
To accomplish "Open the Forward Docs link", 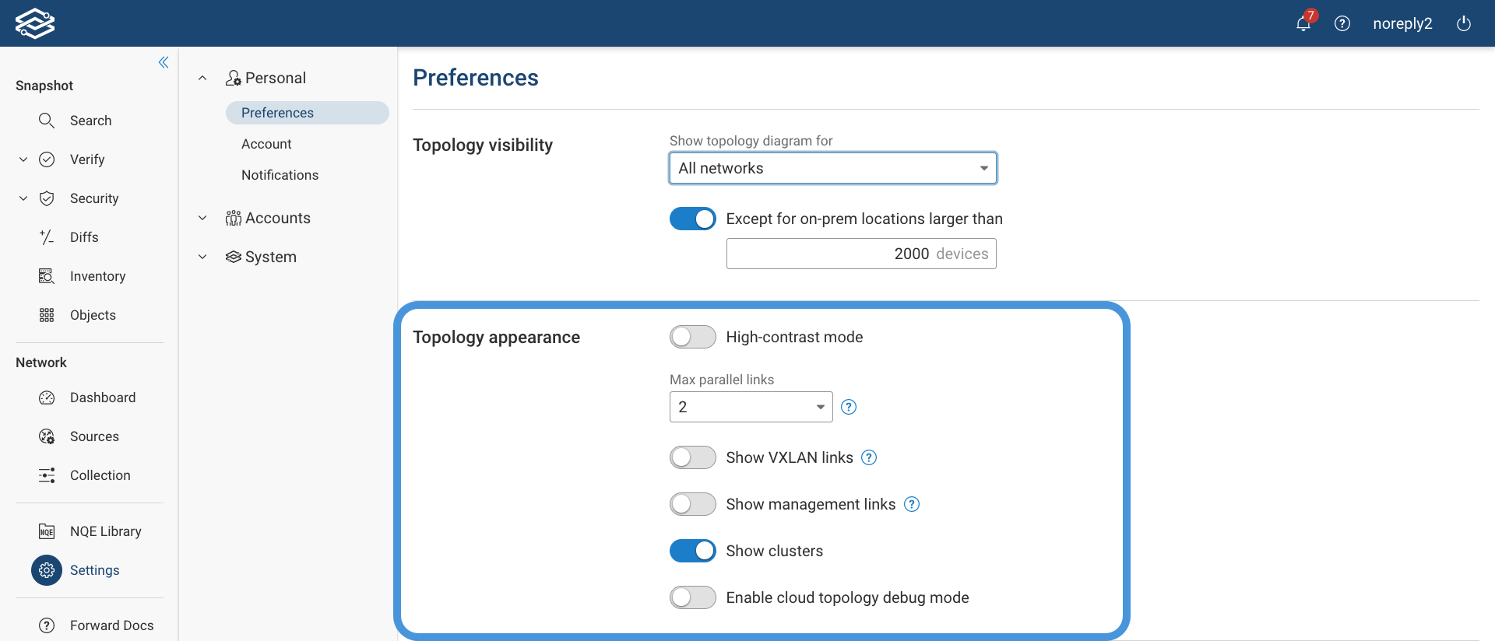I will click(x=111, y=625).
